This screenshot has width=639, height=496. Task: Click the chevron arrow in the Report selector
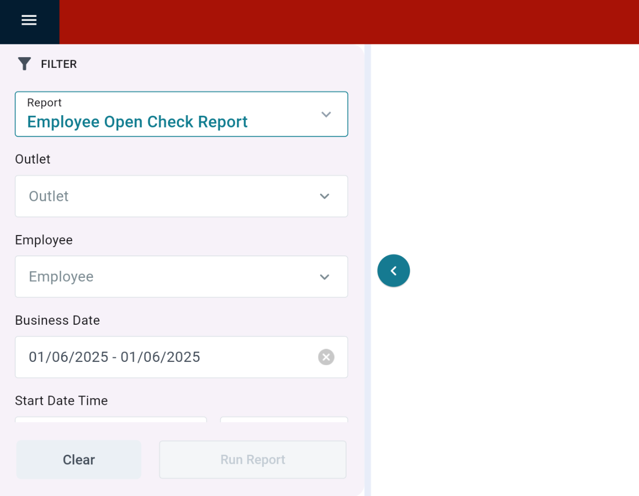(326, 114)
